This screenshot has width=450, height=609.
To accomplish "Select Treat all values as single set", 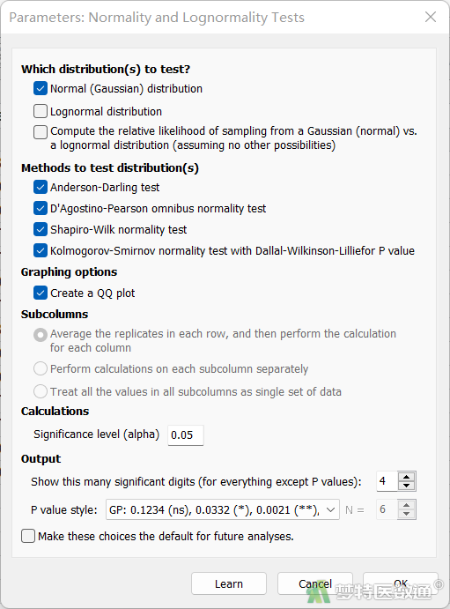I will (x=41, y=391).
